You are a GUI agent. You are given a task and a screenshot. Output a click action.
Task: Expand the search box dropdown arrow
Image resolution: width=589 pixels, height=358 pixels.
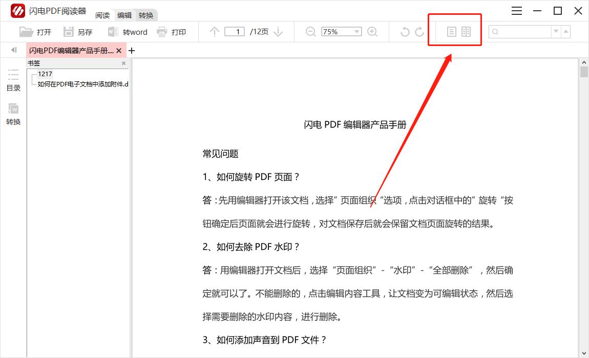click(x=556, y=32)
